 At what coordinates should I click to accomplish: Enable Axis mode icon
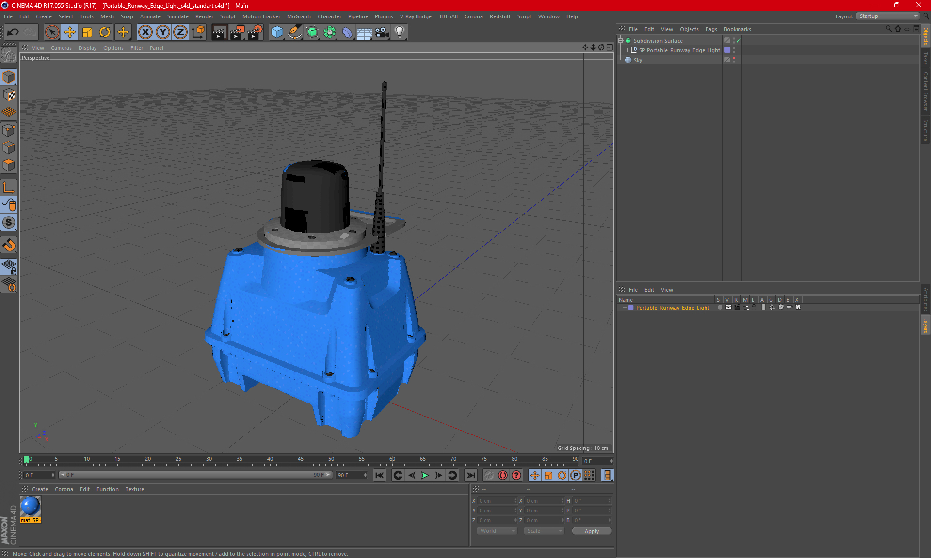[9, 187]
